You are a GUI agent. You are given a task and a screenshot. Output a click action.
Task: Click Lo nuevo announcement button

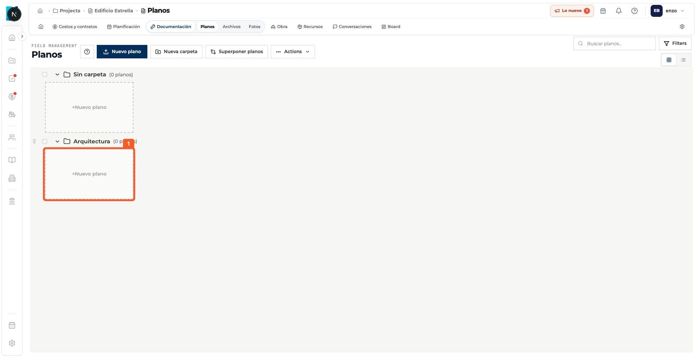point(572,11)
